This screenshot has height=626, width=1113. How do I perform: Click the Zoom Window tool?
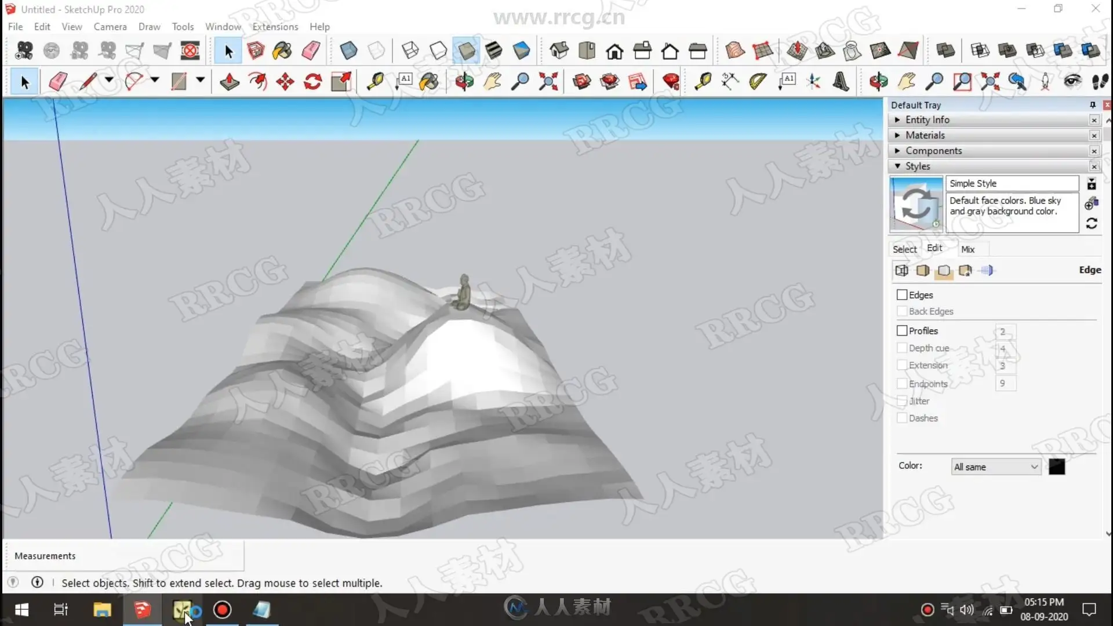click(x=962, y=81)
